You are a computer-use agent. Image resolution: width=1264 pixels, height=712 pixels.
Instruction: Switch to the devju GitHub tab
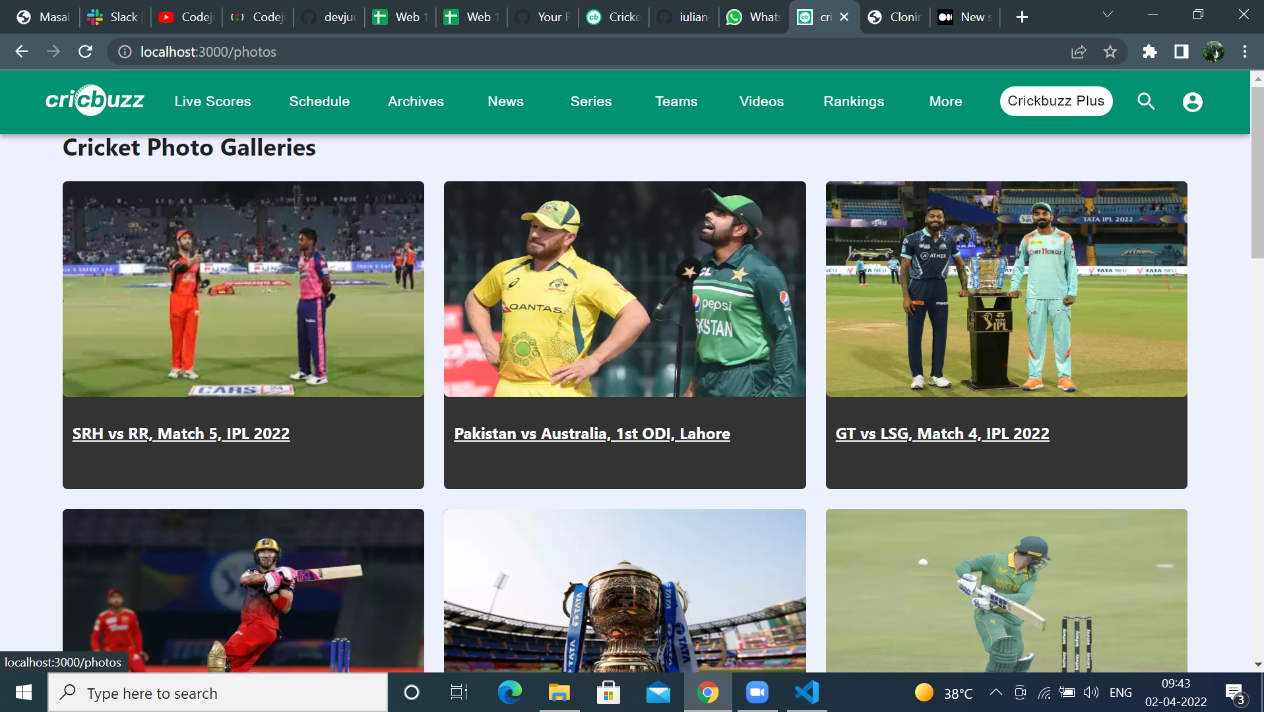click(x=329, y=17)
